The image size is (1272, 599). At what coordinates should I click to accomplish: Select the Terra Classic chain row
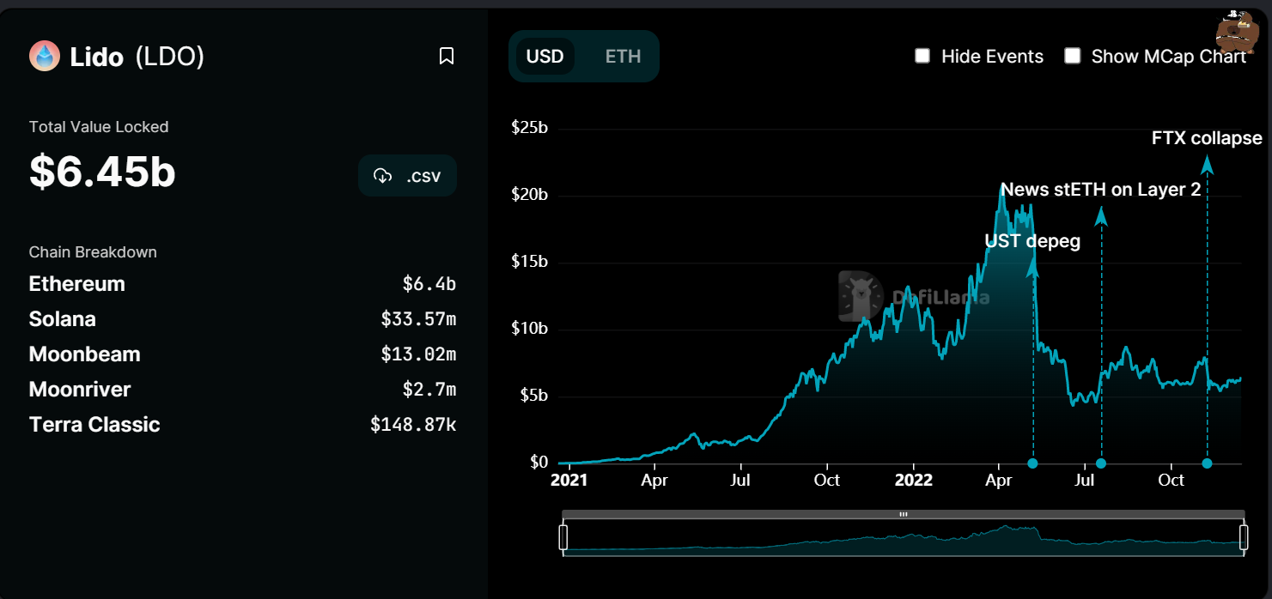pyautogui.click(x=242, y=425)
